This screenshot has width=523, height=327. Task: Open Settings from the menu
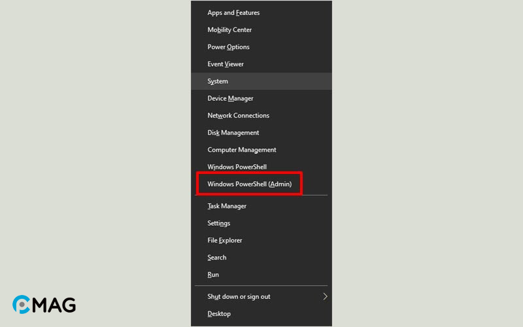pyautogui.click(x=261, y=223)
